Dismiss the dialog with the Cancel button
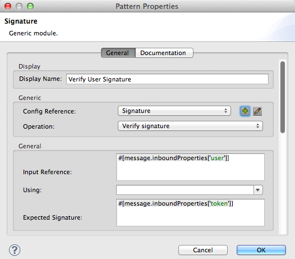 pos(203,250)
